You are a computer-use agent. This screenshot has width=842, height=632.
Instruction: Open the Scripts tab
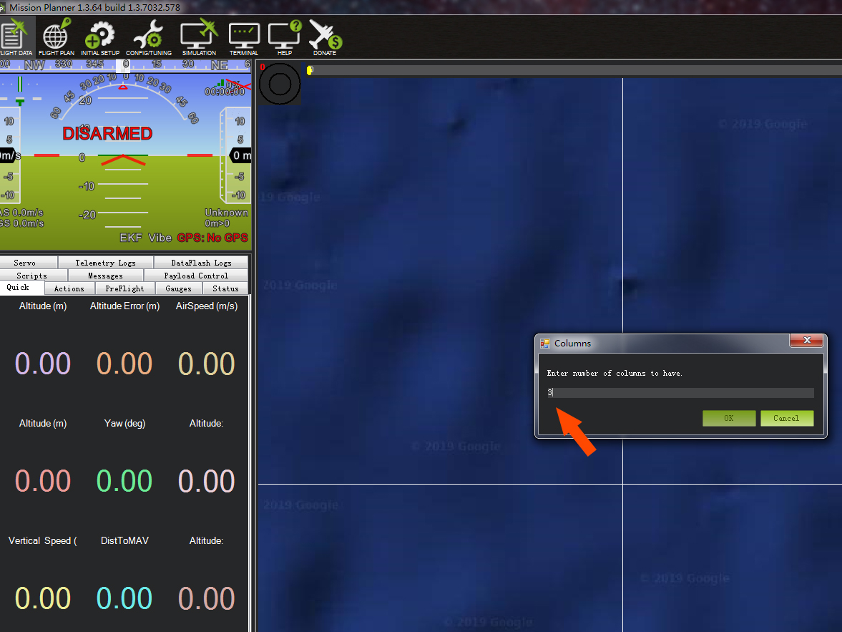(x=34, y=275)
